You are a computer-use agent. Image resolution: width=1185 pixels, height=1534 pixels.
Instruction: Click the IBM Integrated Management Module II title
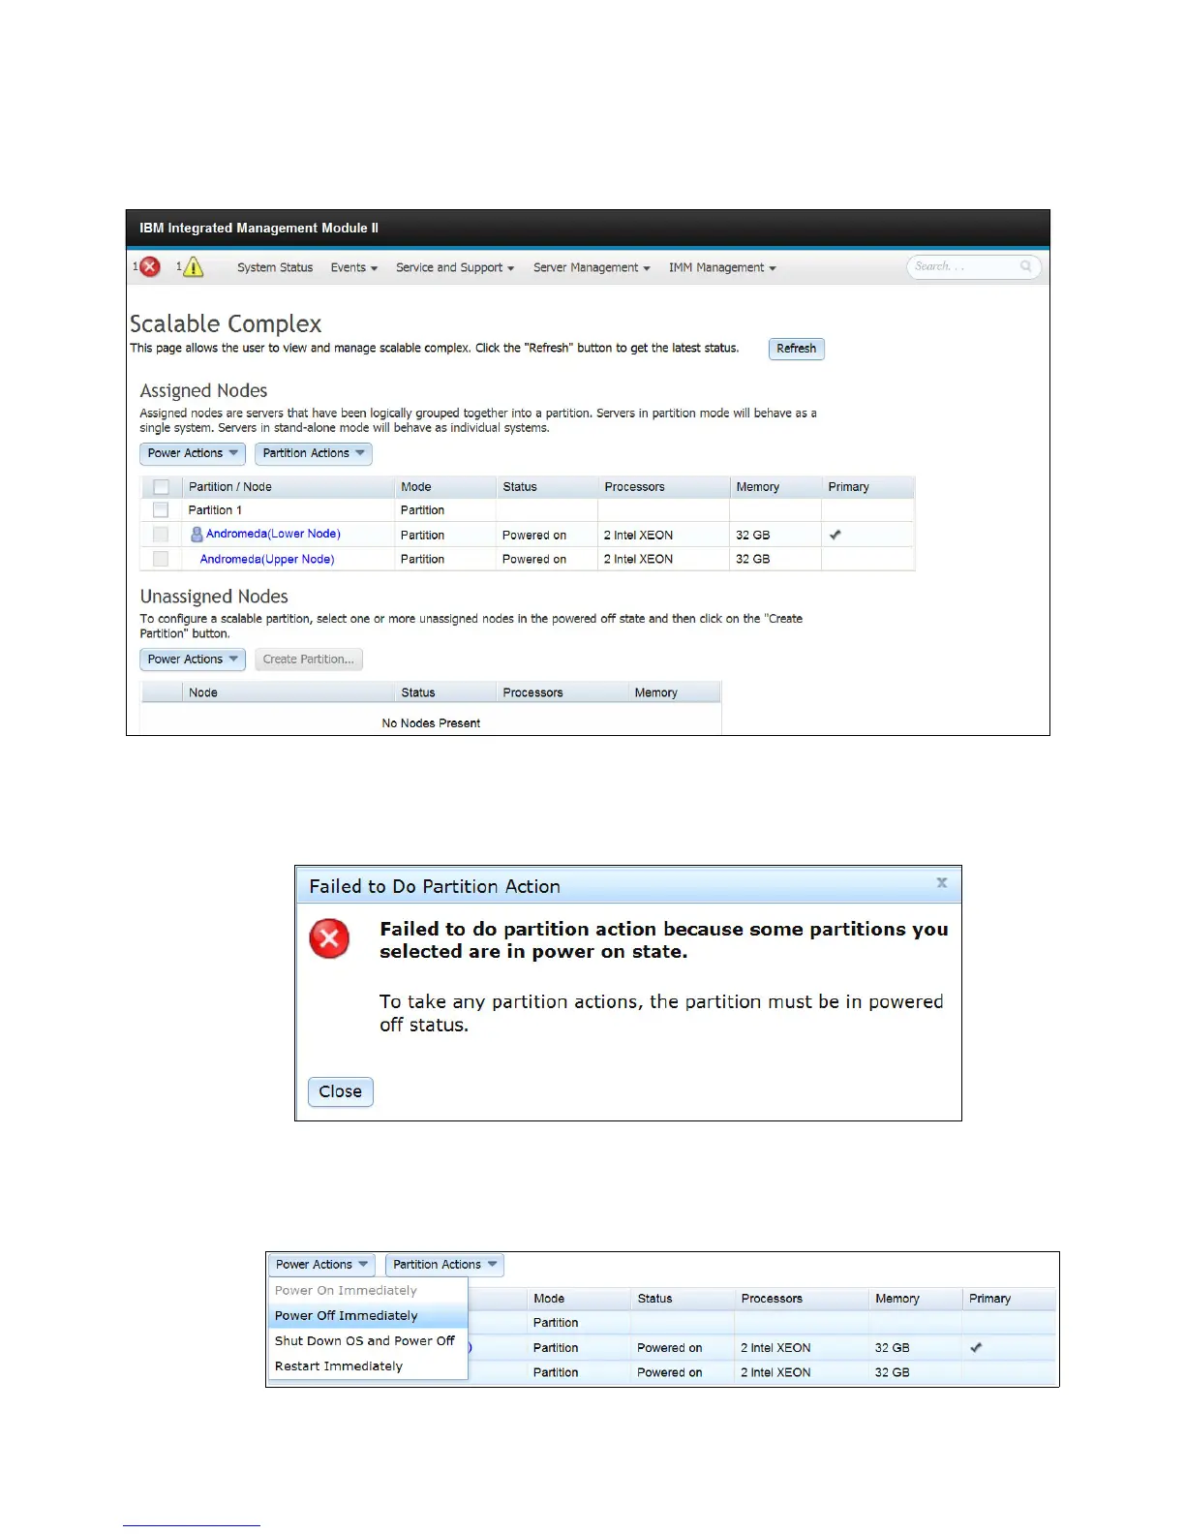[x=258, y=229]
